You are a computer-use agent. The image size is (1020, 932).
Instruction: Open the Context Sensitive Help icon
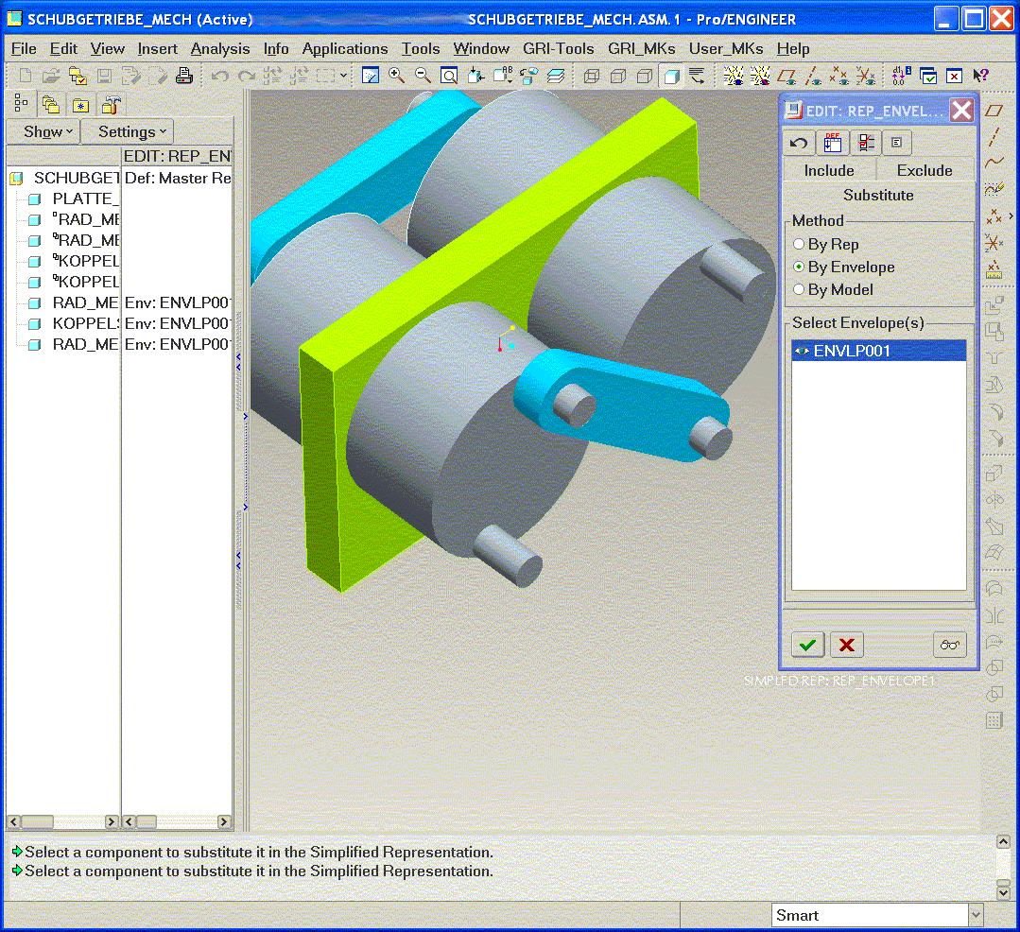pos(980,77)
